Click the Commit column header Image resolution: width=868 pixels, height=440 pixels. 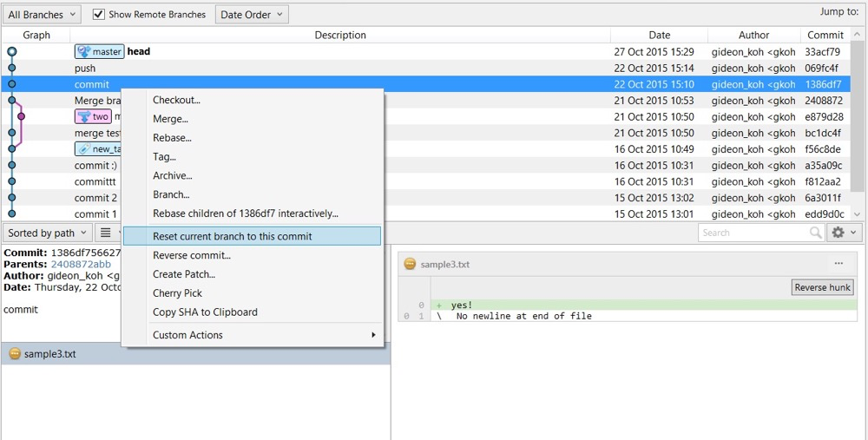tap(825, 35)
